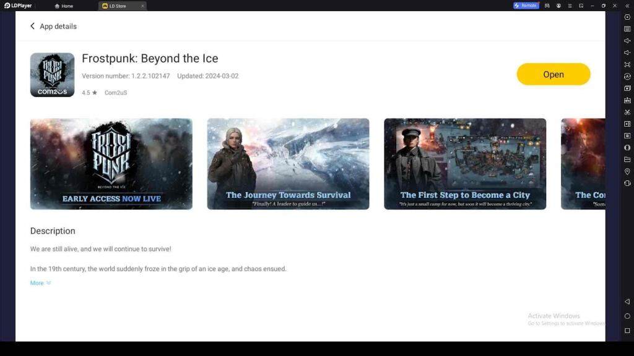Open the hamburger menu in title bar
The width and height of the screenshot is (634, 356).
point(570,6)
